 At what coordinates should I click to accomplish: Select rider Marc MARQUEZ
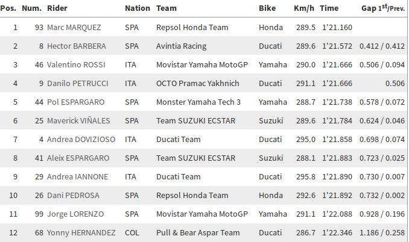(x=72, y=27)
